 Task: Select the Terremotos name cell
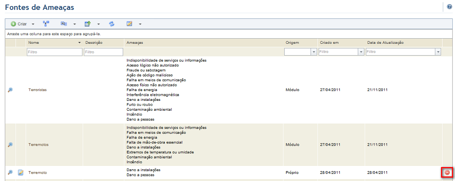tap(38, 145)
